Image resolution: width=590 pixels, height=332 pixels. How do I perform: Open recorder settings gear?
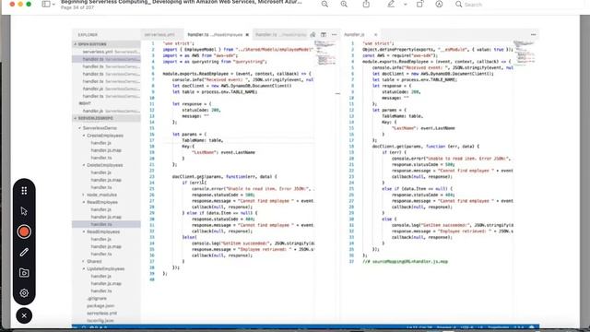[24, 293]
